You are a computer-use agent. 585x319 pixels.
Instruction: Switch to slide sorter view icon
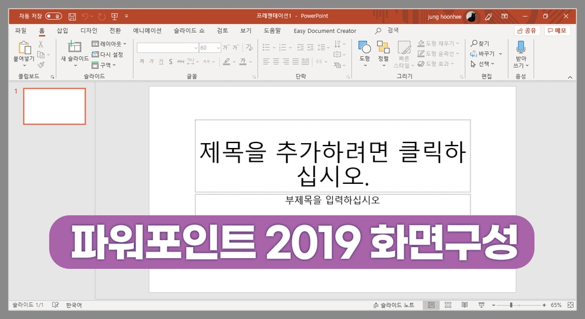[x=448, y=305]
